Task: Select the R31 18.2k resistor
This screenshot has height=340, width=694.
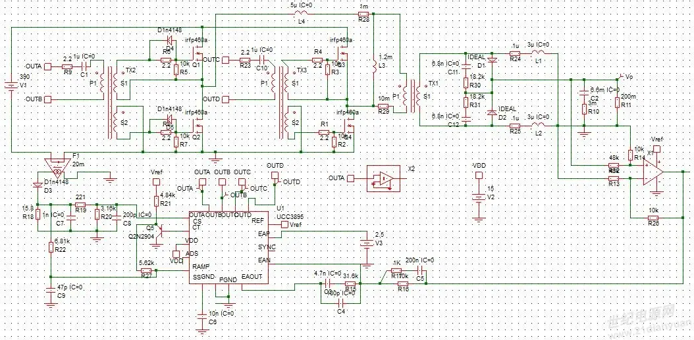Action: 466,103
